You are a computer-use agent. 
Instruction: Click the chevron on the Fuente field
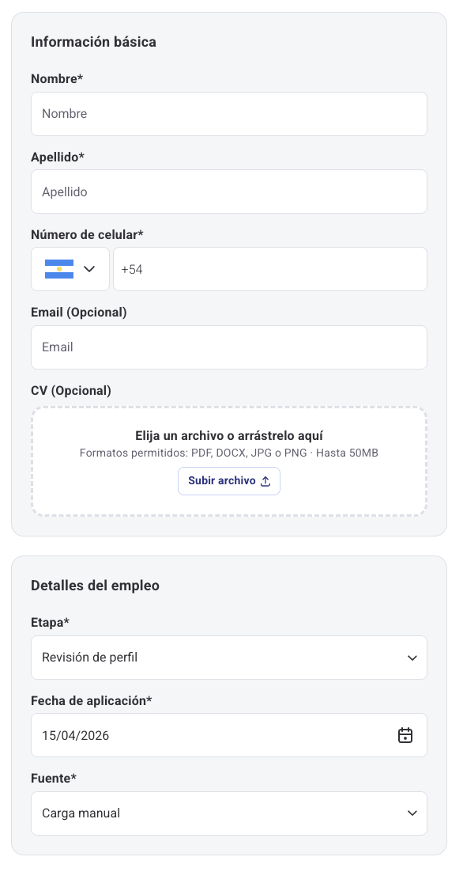(412, 813)
